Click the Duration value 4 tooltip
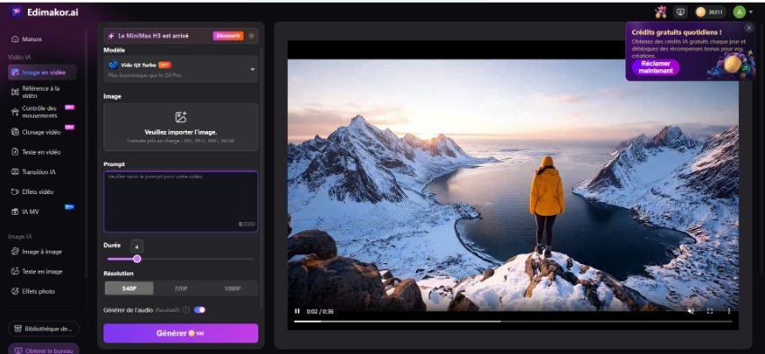This screenshot has height=354, width=765. tap(137, 246)
